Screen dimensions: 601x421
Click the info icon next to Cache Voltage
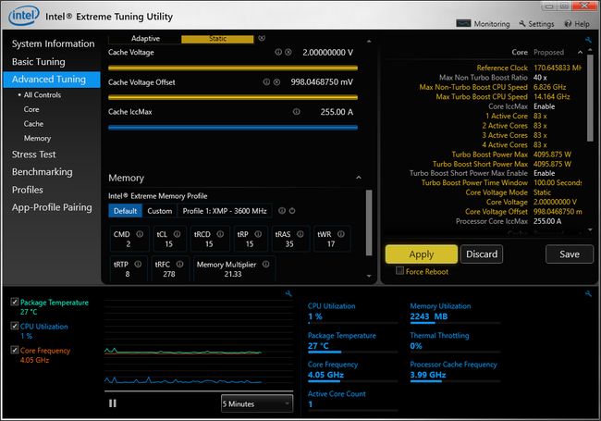(278, 52)
